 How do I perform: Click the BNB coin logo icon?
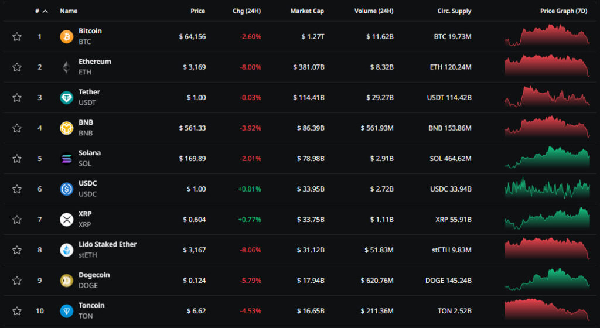(67, 128)
